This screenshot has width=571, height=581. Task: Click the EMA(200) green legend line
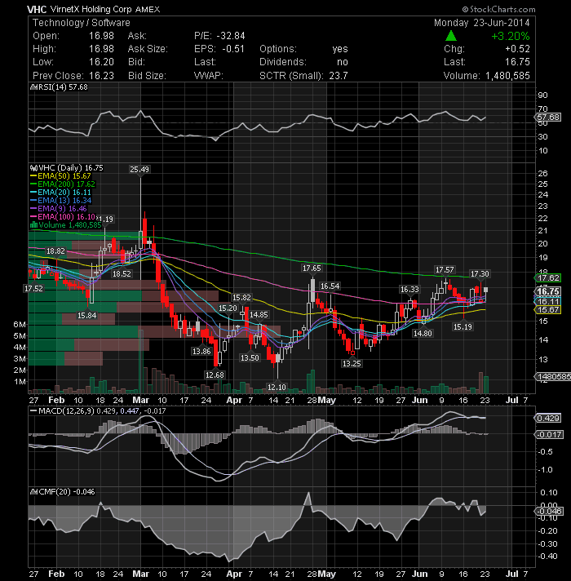pos(33,184)
